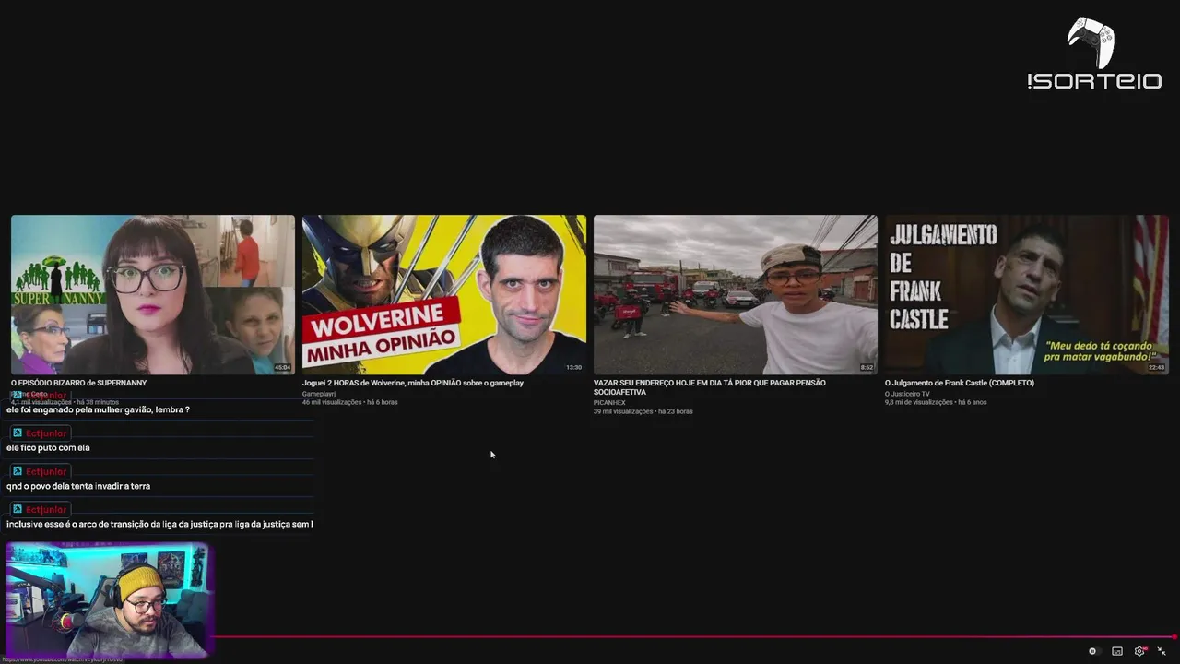Visit the PICANHEX channel name
1180x664 pixels.
[609, 403]
